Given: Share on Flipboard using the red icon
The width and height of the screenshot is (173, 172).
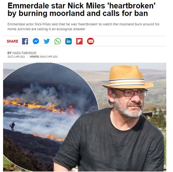Looking at the screenshot, I should [79, 41].
